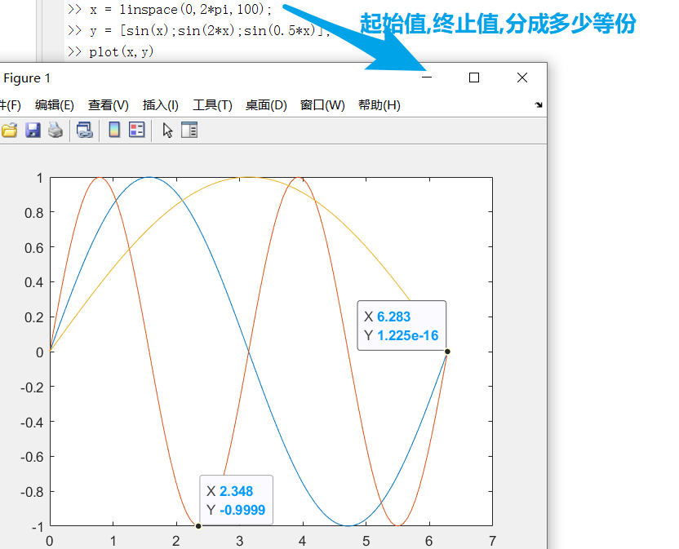Maximize the Figure 1 window
The width and height of the screenshot is (679, 549).
click(x=474, y=77)
